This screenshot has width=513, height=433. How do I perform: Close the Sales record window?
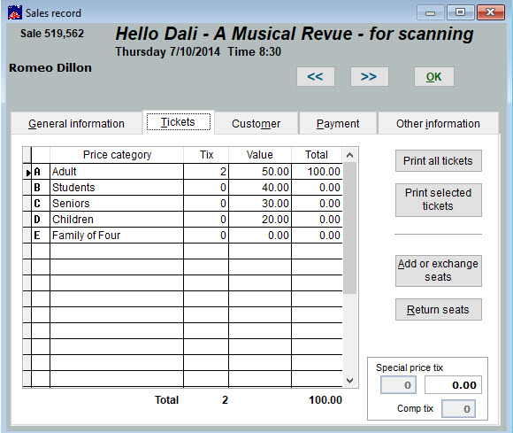click(491, 12)
